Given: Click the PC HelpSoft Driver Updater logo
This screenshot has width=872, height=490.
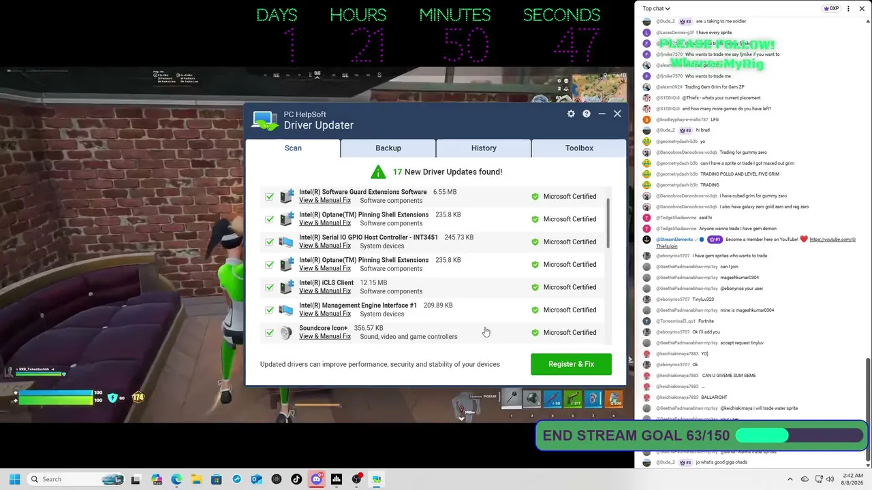Looking at the screenshot, I should point(265,120).
